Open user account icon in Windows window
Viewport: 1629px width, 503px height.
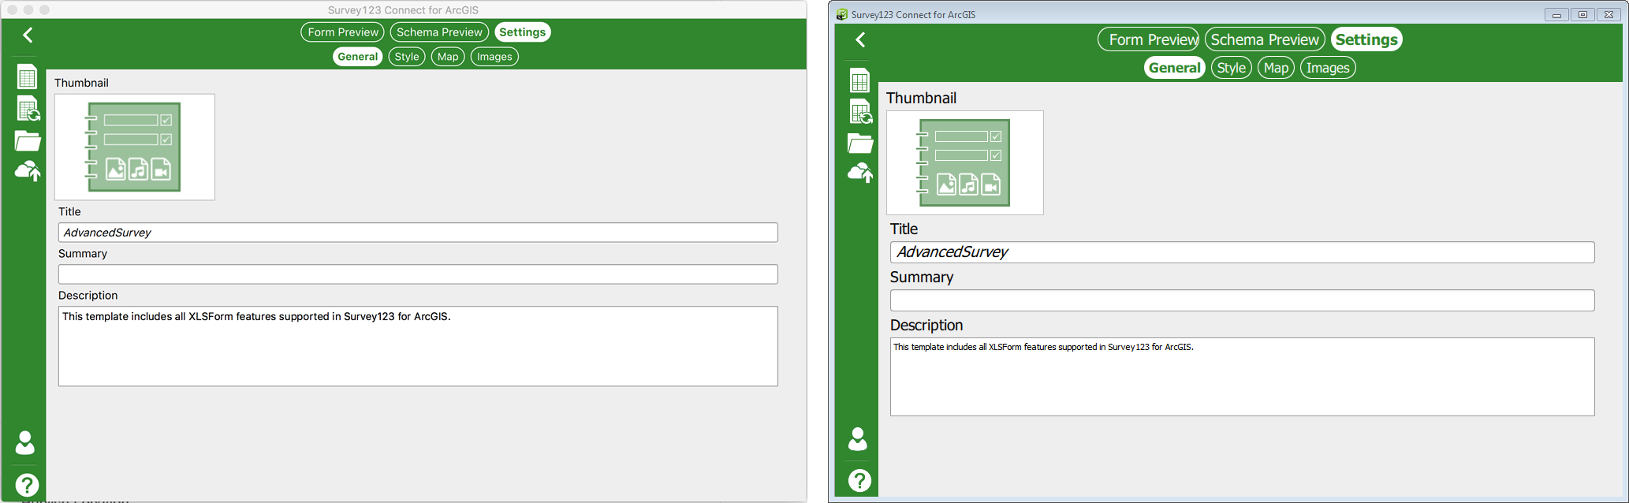858,438
